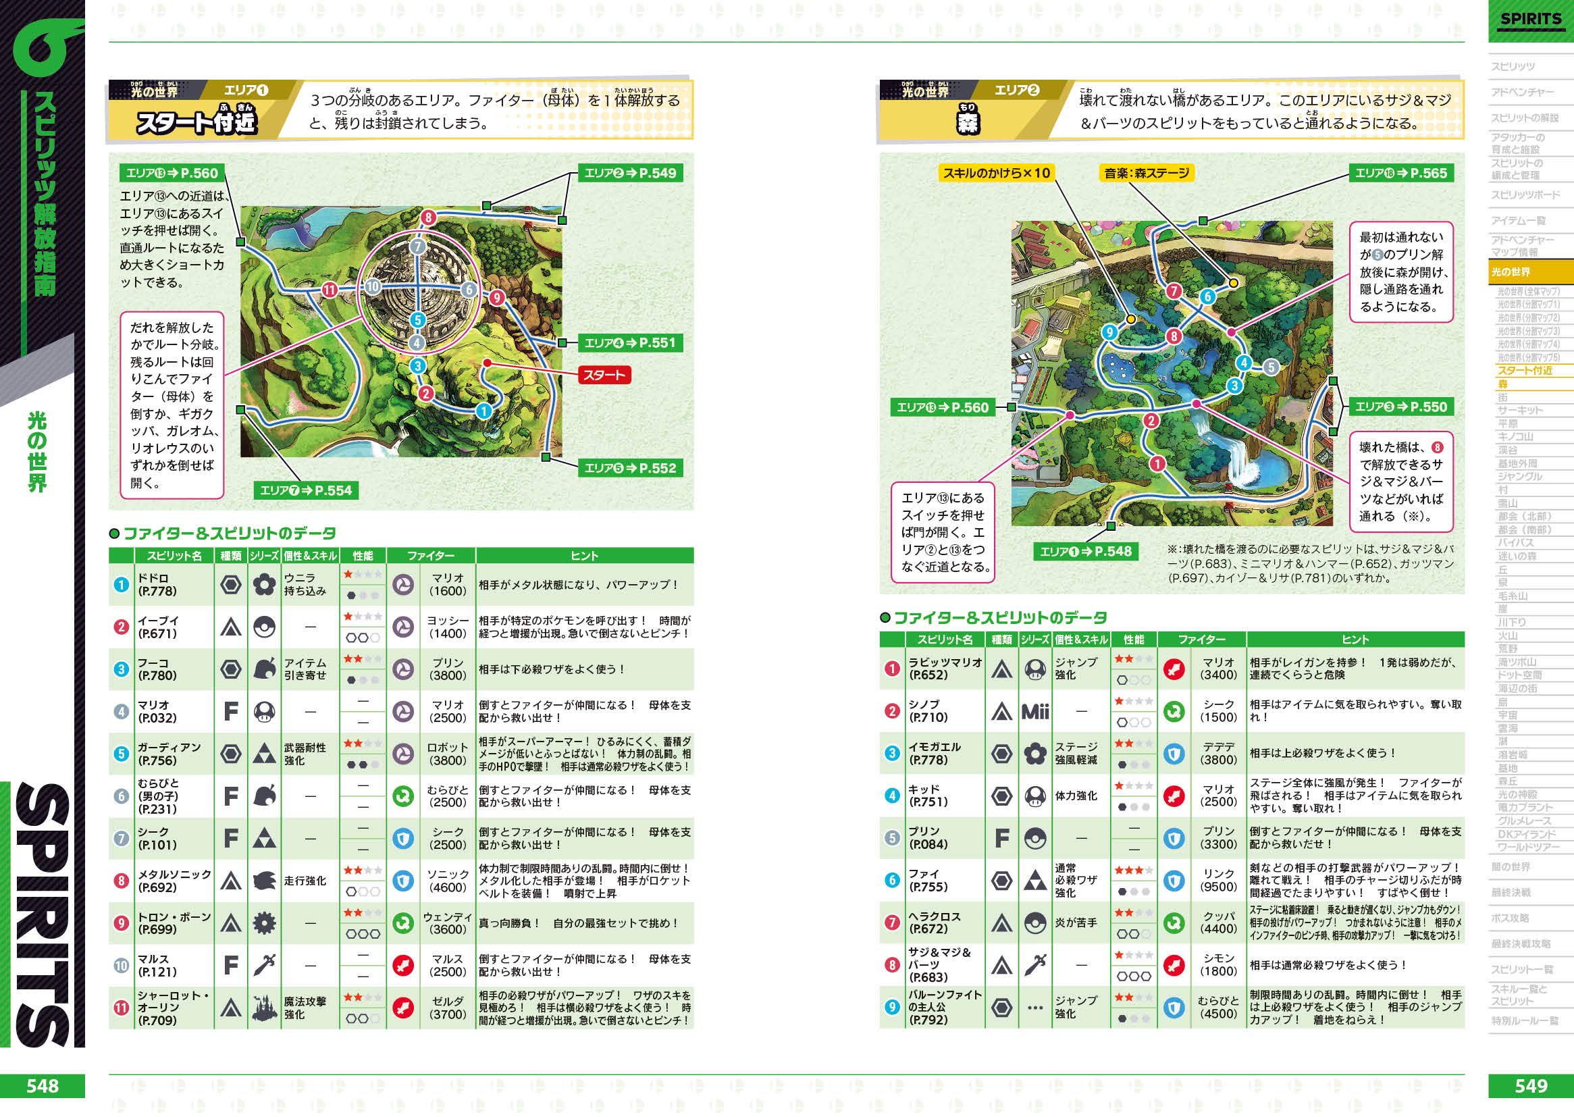This screenshot has height=1117, width=1574.
Task: Select the flower series icon in the イモガエル row
Action: click(1035, 754)
